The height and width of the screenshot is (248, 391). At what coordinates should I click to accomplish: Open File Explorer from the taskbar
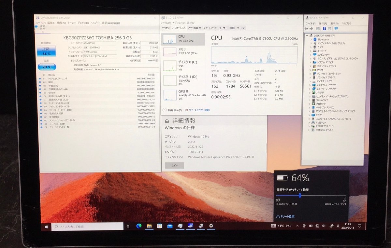(149, 226)
